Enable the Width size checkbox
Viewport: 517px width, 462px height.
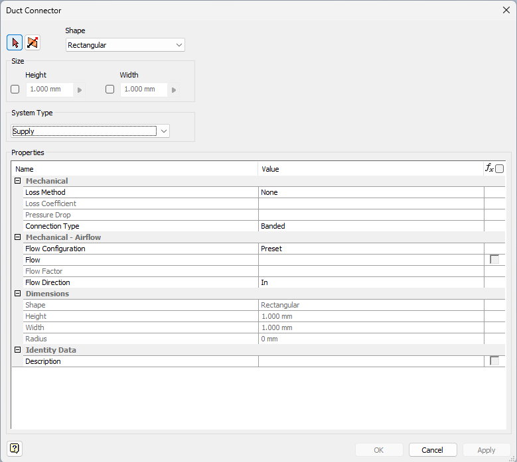pos(110,89)
